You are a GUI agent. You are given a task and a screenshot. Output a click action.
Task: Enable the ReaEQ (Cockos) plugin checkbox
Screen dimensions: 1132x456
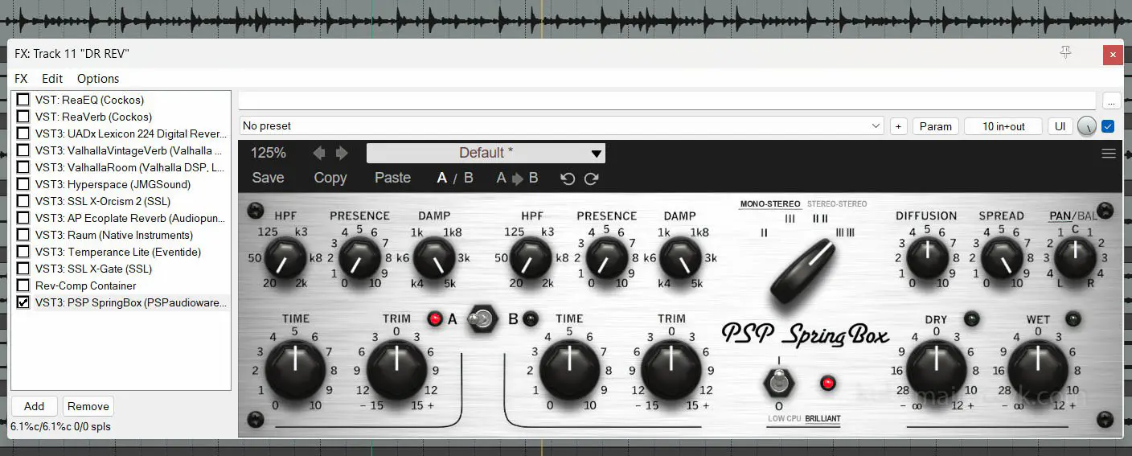[23, 100]
